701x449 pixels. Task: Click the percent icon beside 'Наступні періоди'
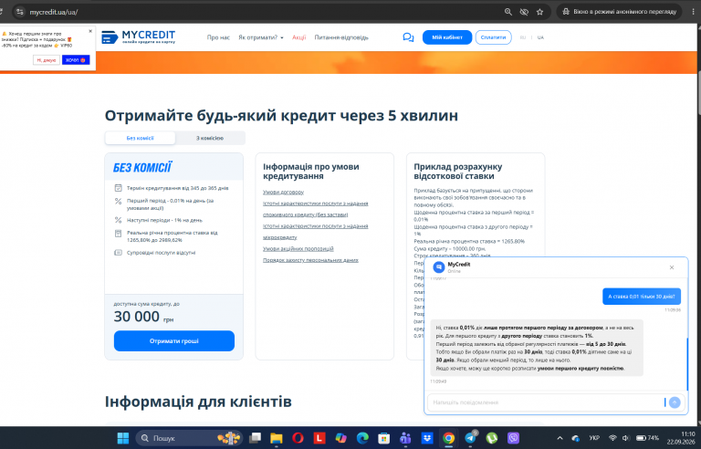click(x=118, y=220)
